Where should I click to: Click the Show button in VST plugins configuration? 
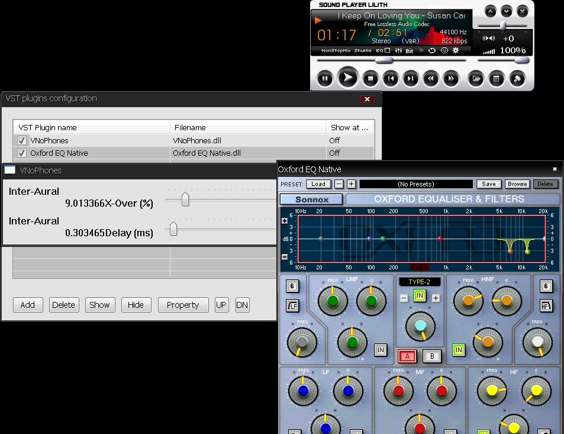click(x=99, y=305)
